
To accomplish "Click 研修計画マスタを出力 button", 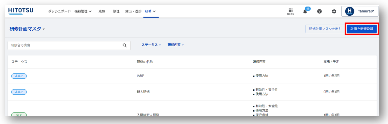I will pos(325,29).
